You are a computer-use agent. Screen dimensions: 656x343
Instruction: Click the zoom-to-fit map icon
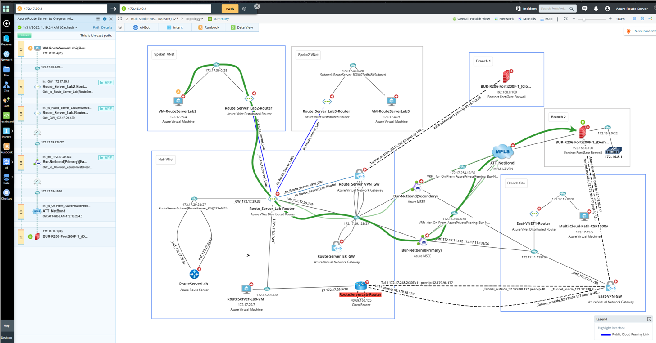pos(565,19)
